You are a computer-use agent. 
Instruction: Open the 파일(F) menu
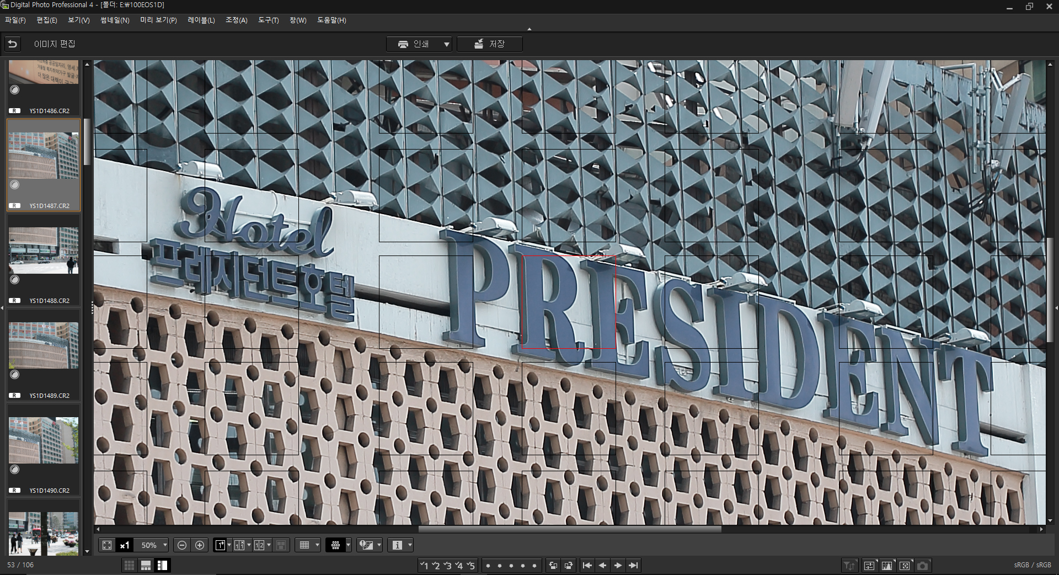15,20
